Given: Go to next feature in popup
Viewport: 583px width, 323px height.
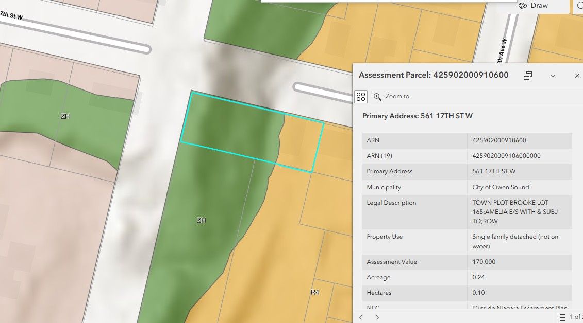Looking at the screenshot, I should (x=377, y=317).
